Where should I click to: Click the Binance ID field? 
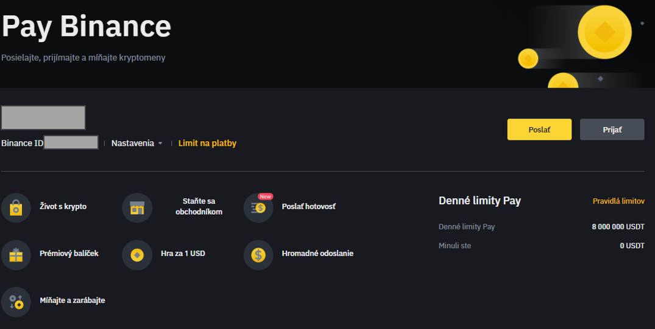click(71, 143)
